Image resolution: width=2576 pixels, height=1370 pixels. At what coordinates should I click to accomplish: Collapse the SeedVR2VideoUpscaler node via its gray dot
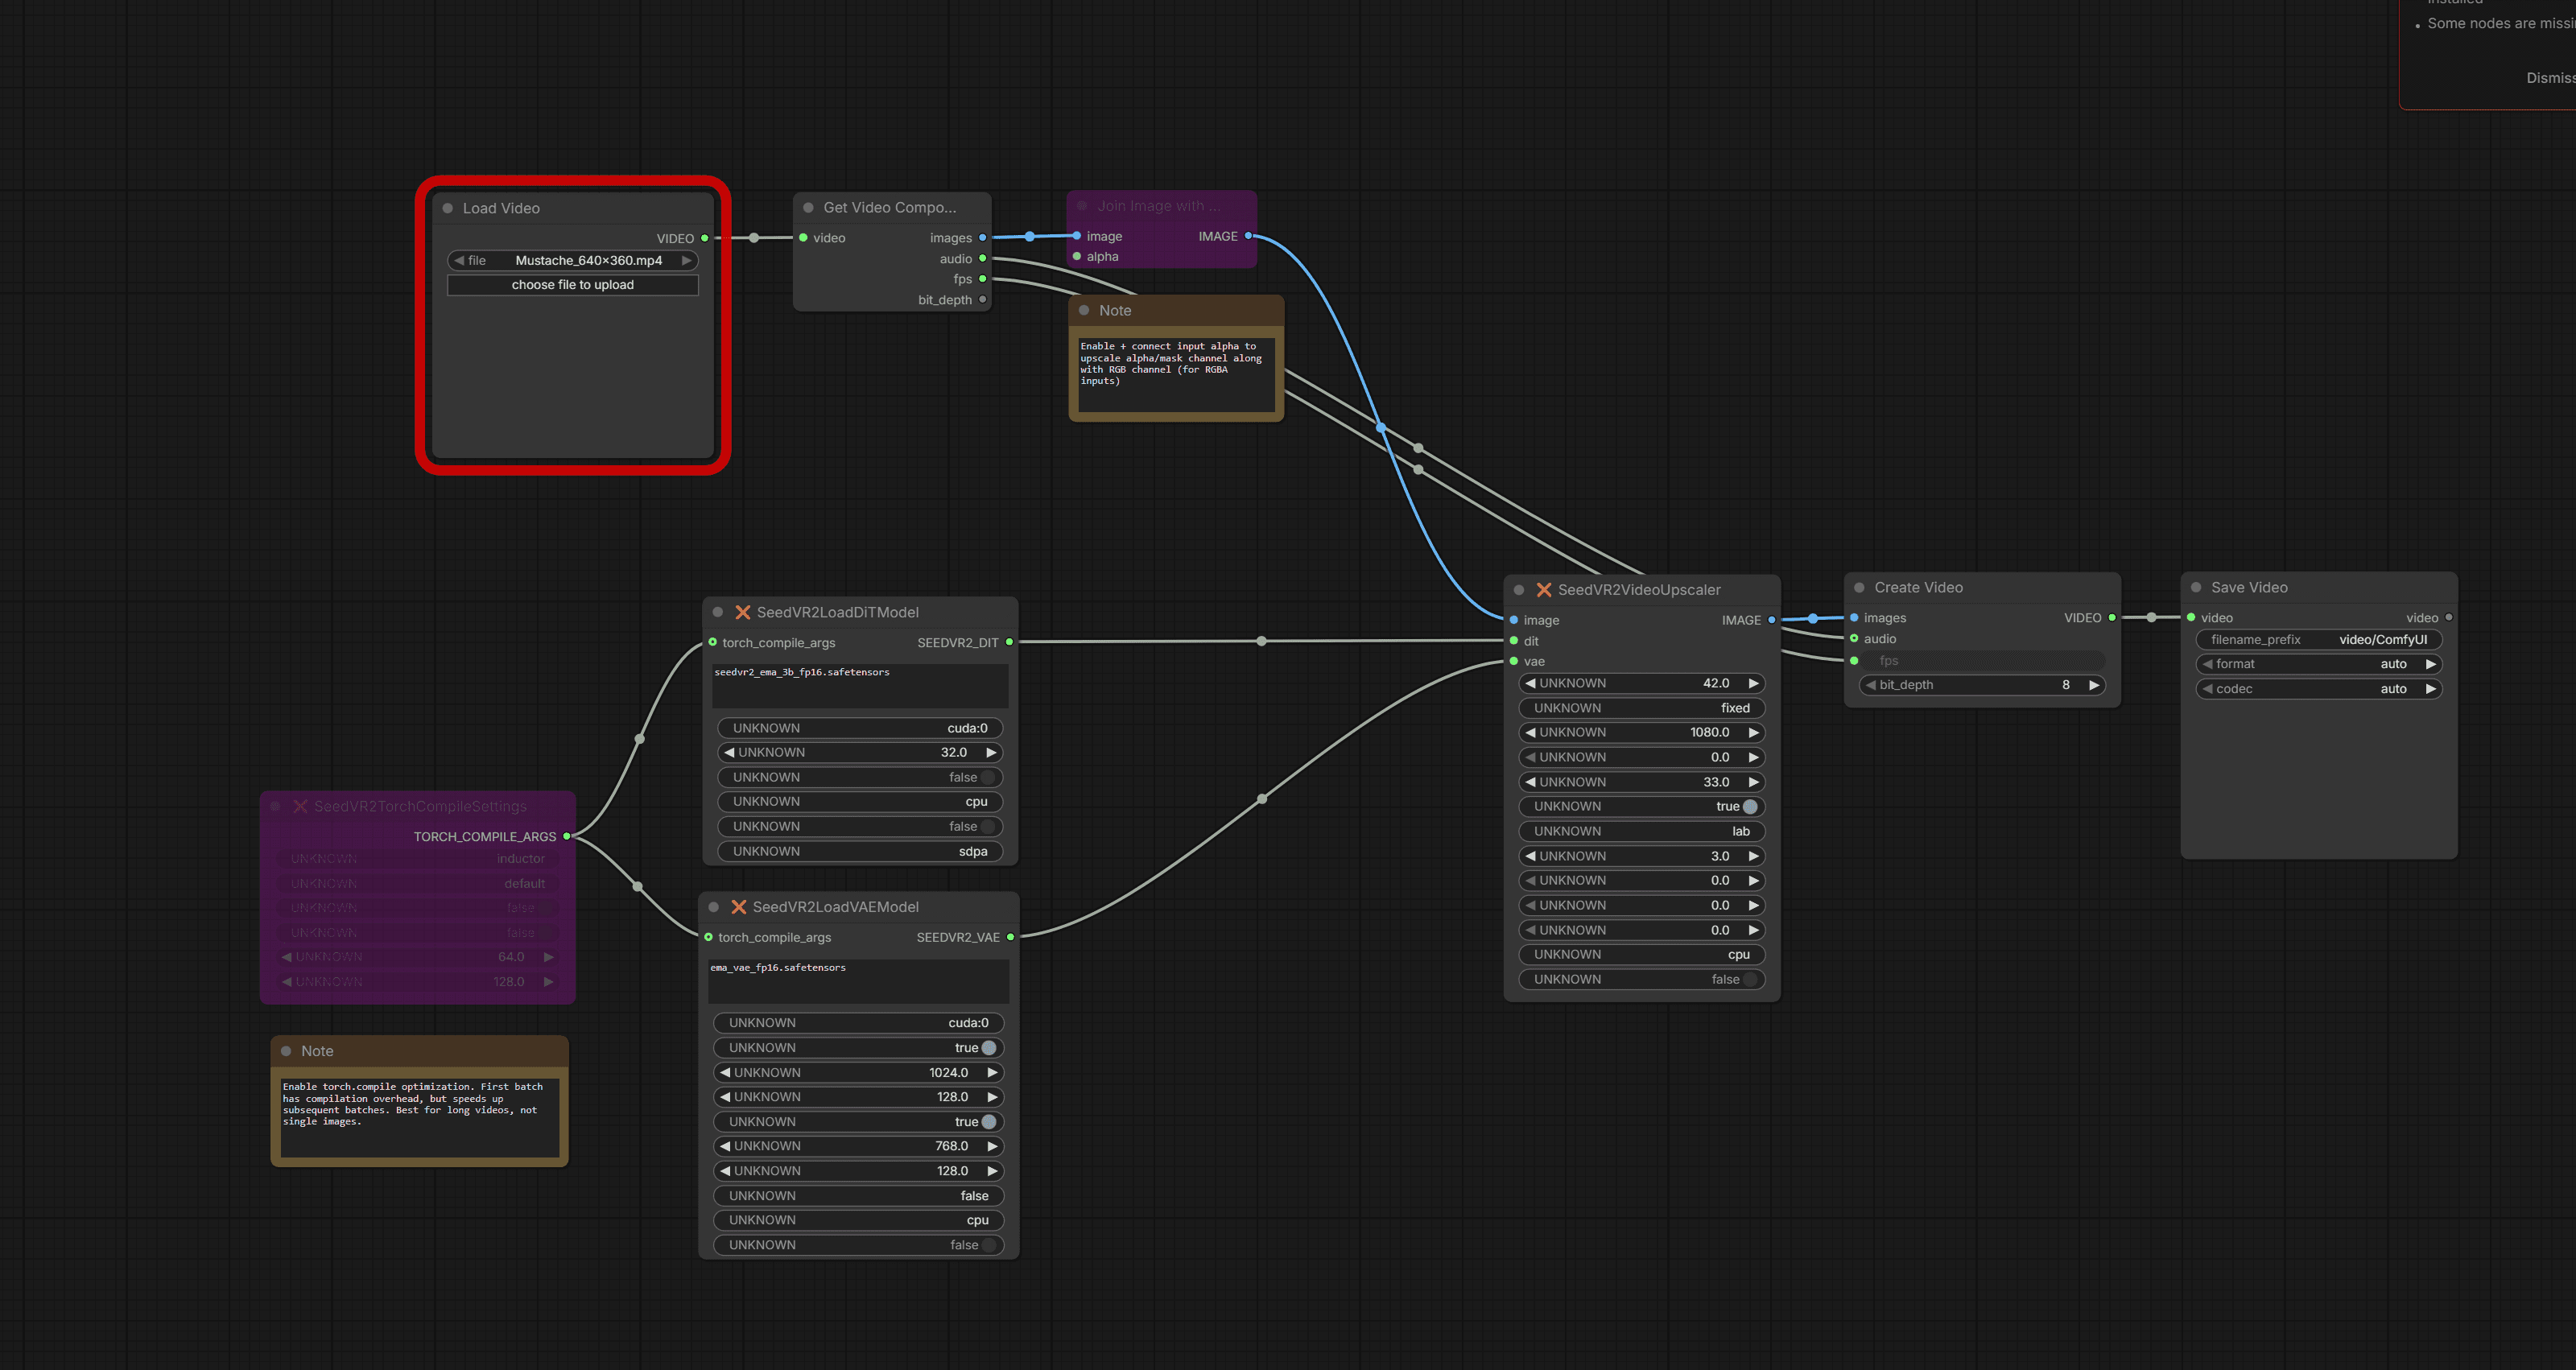click(x=1518, y=590)
